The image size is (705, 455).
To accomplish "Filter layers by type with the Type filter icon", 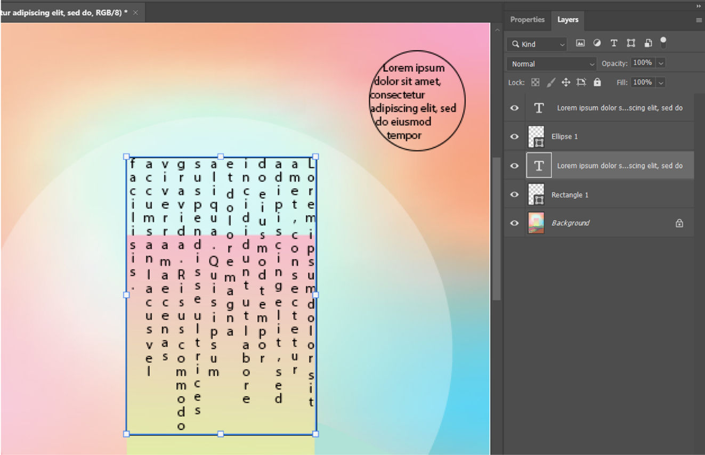I will [614, 43].
